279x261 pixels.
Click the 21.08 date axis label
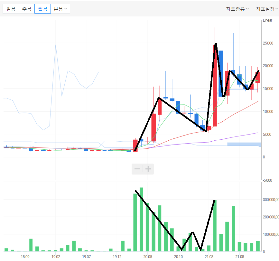240,257
